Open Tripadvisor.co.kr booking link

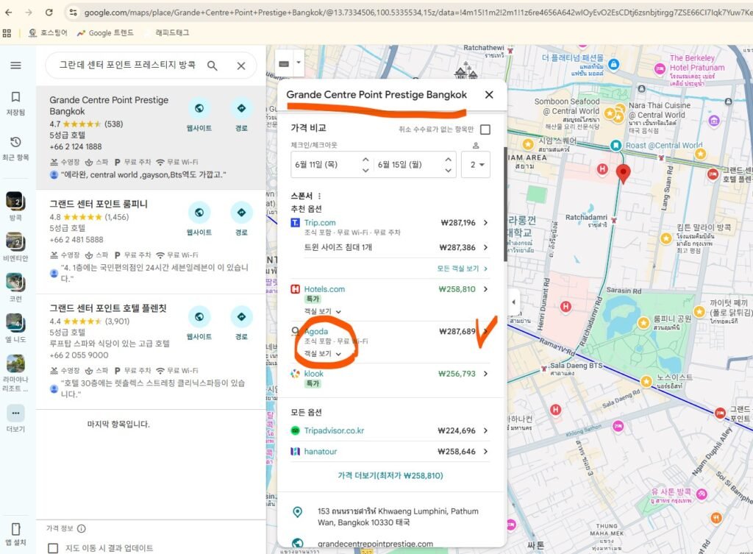click(x=334, y=430)
